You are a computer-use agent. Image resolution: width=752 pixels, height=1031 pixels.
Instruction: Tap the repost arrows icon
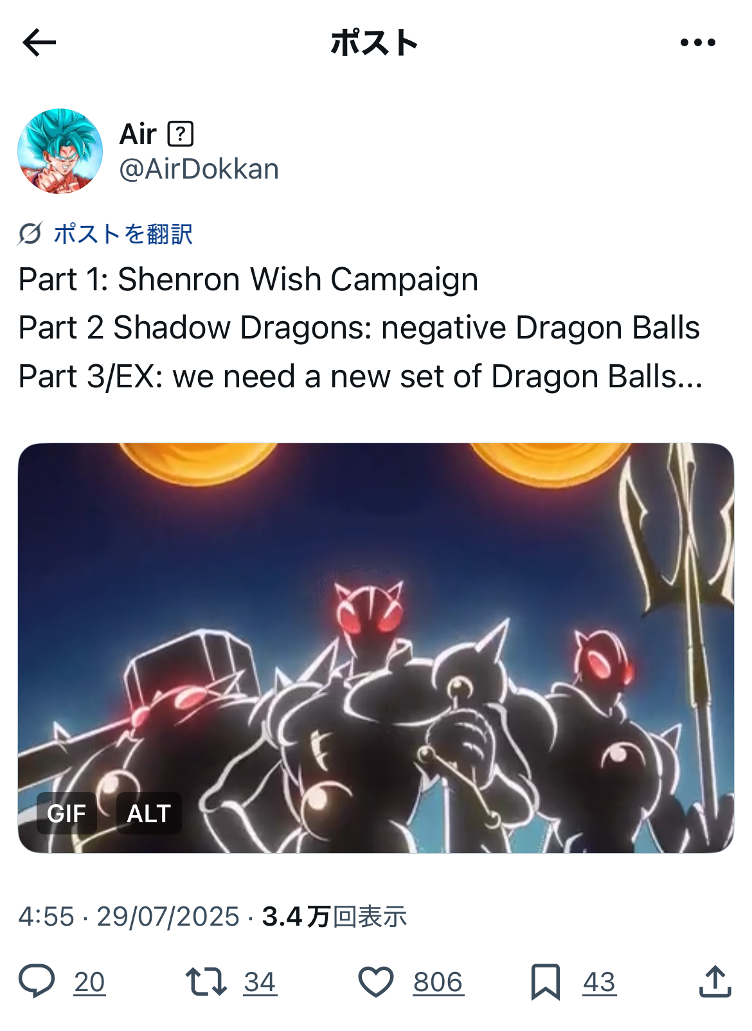coord(206,982)
